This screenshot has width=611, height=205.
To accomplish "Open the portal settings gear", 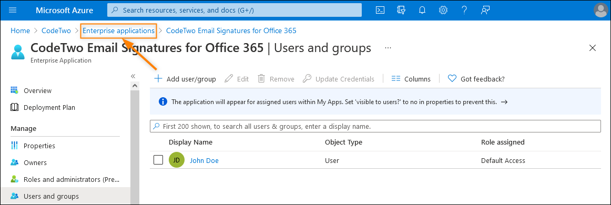I will (443, 11).
